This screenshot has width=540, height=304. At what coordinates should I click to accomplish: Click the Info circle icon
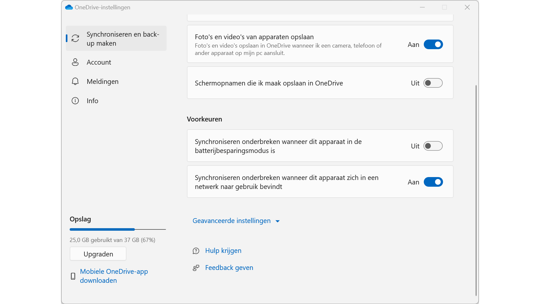75,101
